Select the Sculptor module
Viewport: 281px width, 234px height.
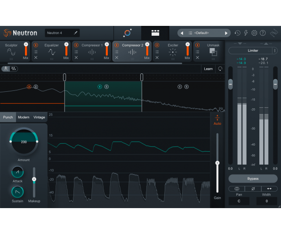point(11,51)
